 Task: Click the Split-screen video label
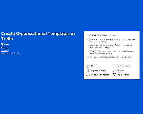(x=125, y=66)
